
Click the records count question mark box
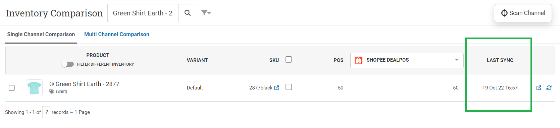tap(46, 112)
